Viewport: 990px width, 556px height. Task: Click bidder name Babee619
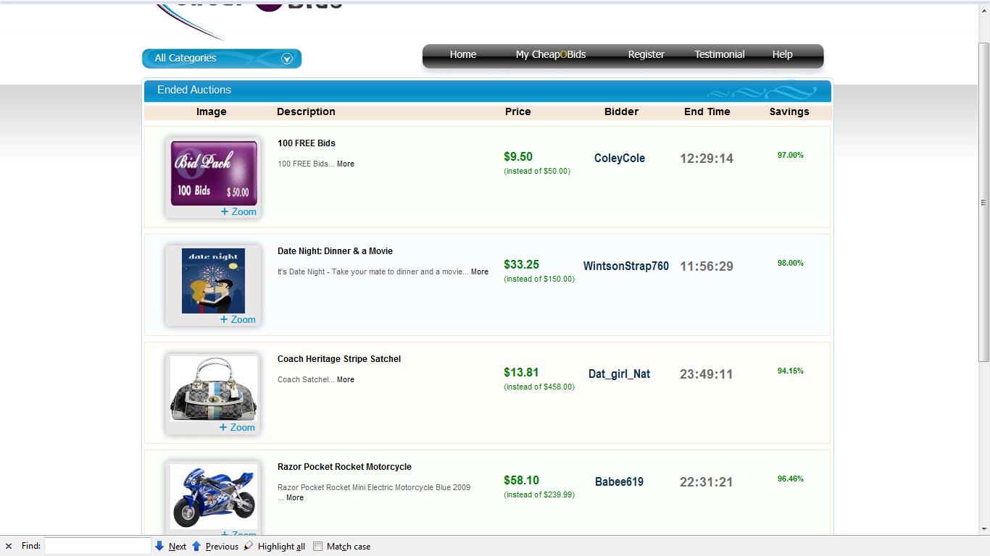(x=620, y=482)
